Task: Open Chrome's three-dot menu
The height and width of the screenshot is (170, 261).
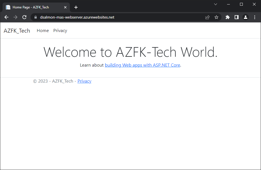Action: coord(255,17)
